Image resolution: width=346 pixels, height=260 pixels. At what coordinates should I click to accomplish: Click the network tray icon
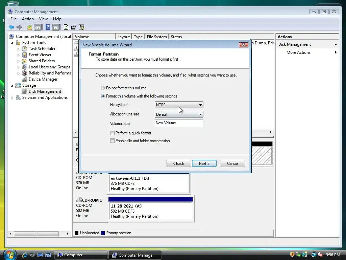click(x=314, y=255)
